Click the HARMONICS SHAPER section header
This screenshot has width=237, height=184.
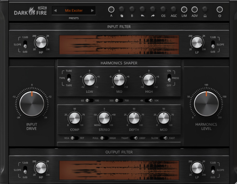click(119, 63)
